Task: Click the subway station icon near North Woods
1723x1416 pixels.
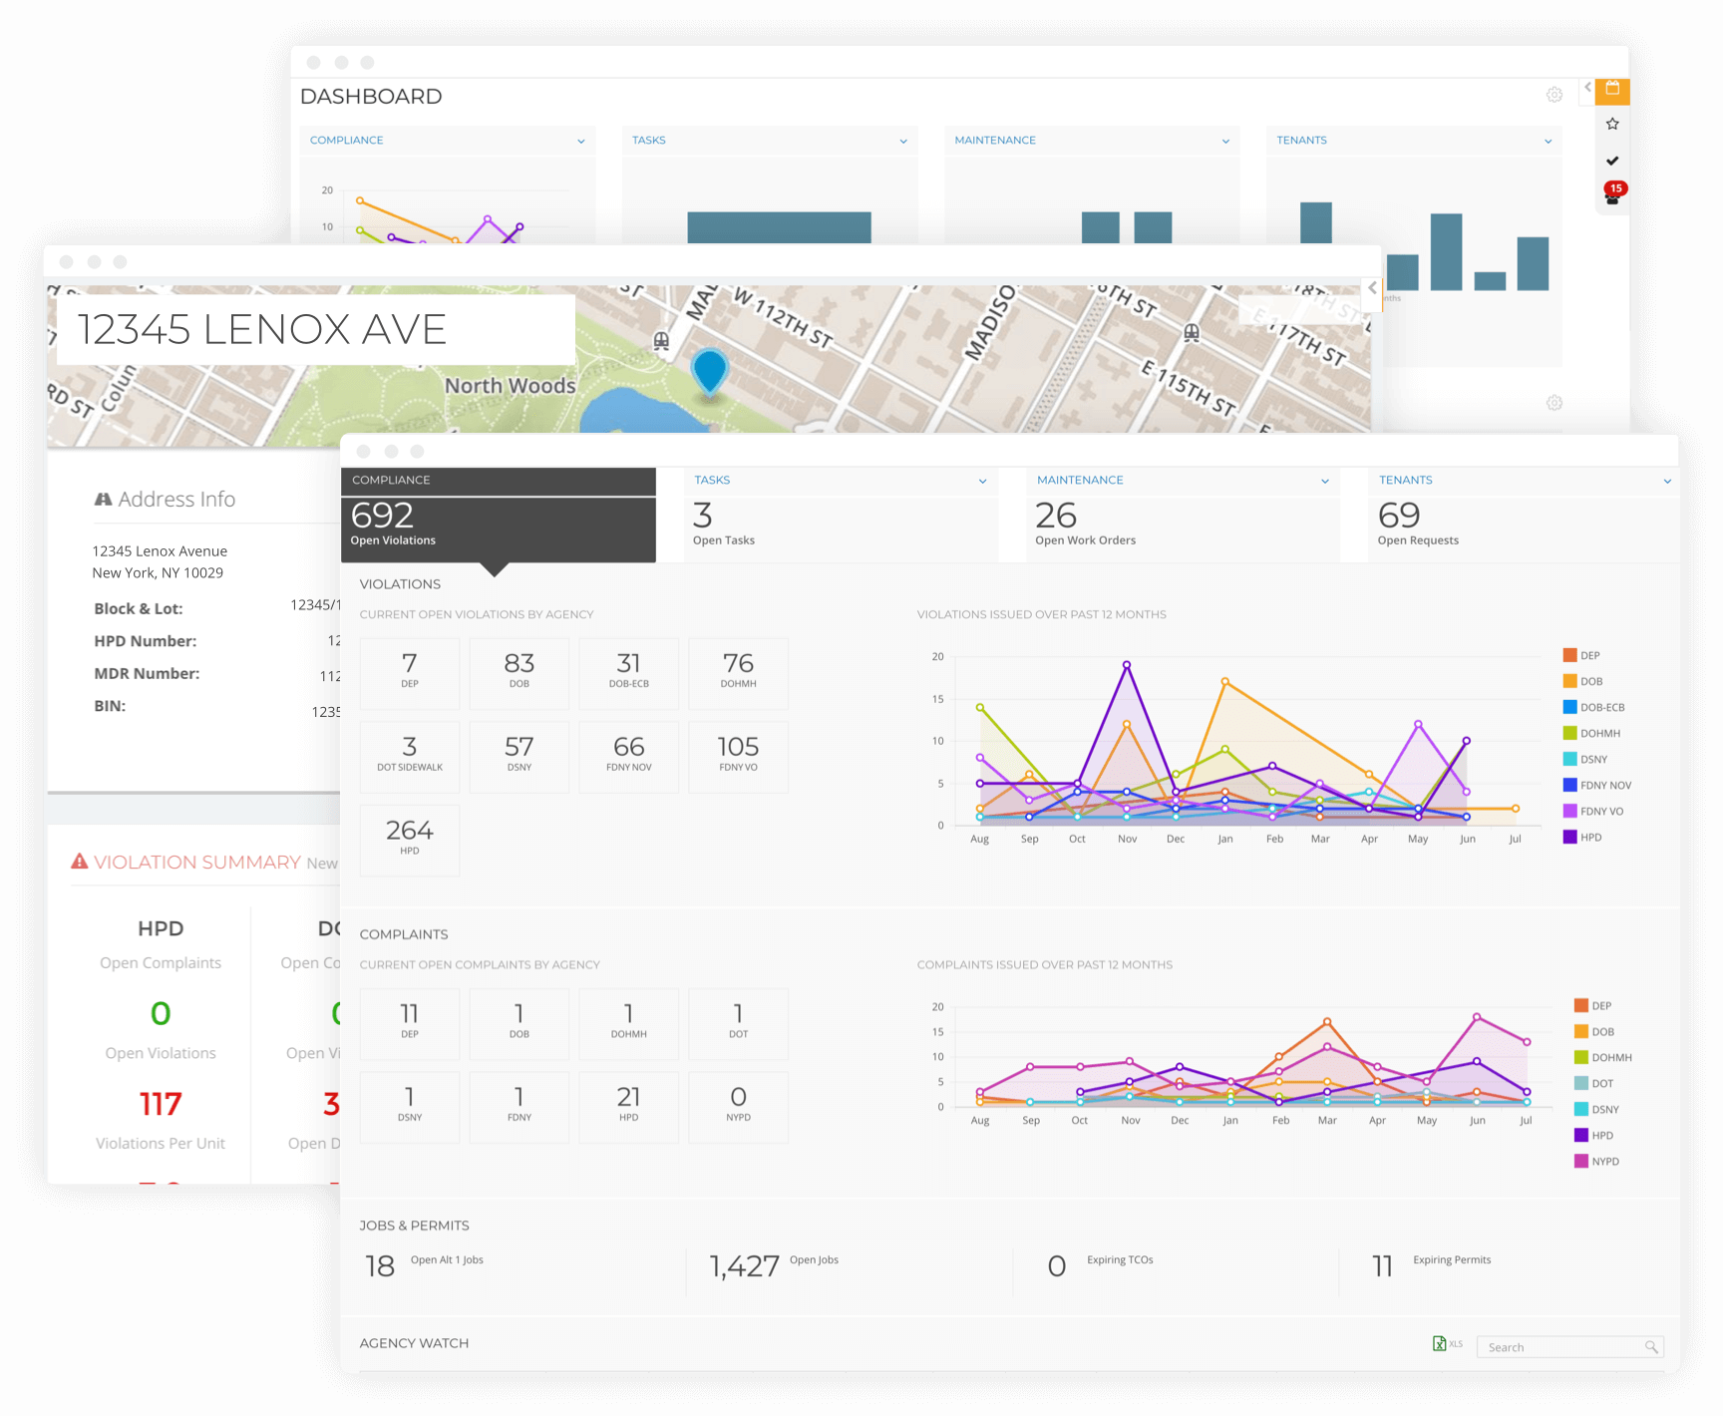Action: pyautogui.click(x=661, y=341)
